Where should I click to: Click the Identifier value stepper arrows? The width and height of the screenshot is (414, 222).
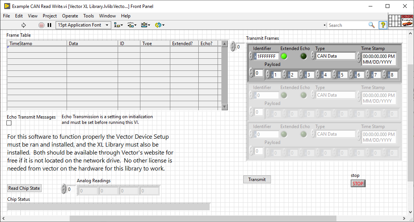pos(251,56)
